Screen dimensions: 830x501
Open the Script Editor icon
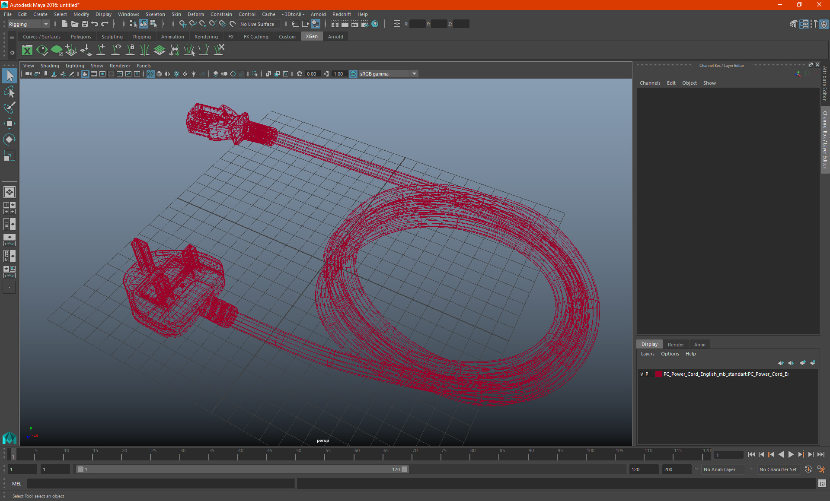(822, 483)
